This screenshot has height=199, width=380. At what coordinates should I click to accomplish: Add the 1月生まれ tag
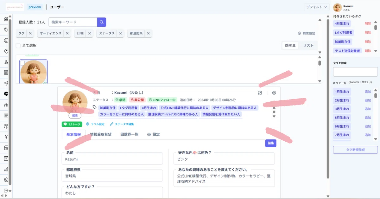coord(368,92)
